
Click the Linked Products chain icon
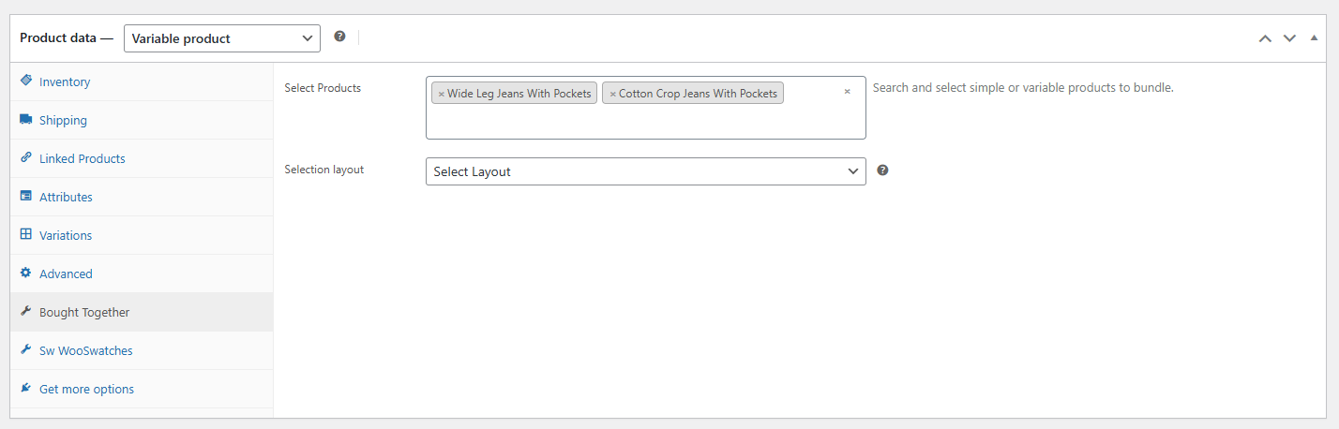pos(26,158)
